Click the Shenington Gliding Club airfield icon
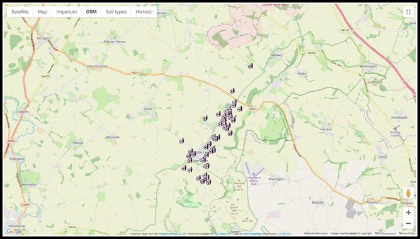Image resolution: width=420 pixels, height=239 pixels. pyautogui.click(x=254, y=174)
